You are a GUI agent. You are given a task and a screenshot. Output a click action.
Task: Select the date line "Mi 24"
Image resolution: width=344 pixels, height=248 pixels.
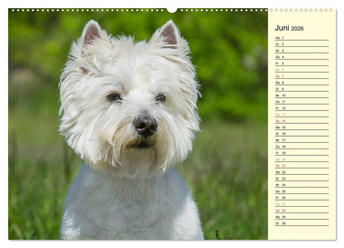pyautogui.click(x=280, y=185)
